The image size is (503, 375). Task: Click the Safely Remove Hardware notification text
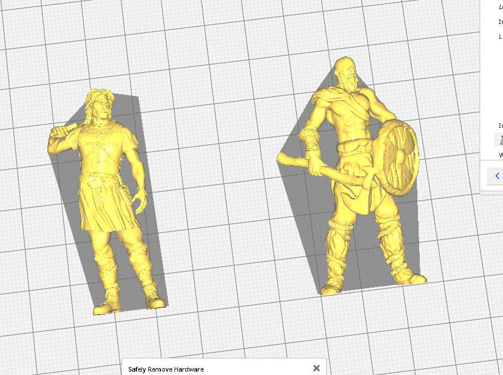[166, 369]
